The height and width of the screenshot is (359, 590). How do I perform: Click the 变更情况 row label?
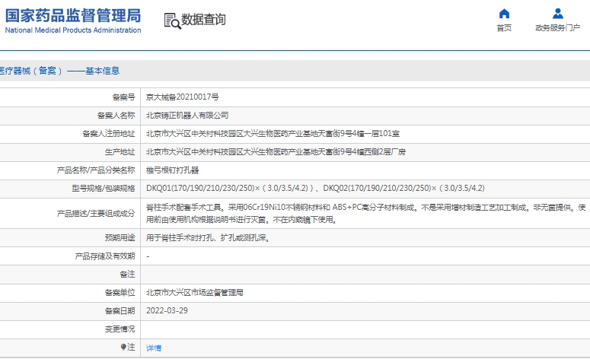(120, 329)
